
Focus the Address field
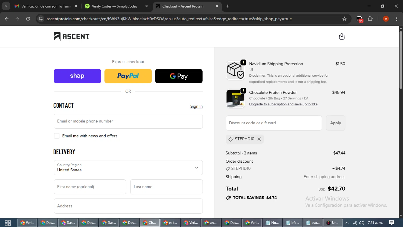click(128, 206)
